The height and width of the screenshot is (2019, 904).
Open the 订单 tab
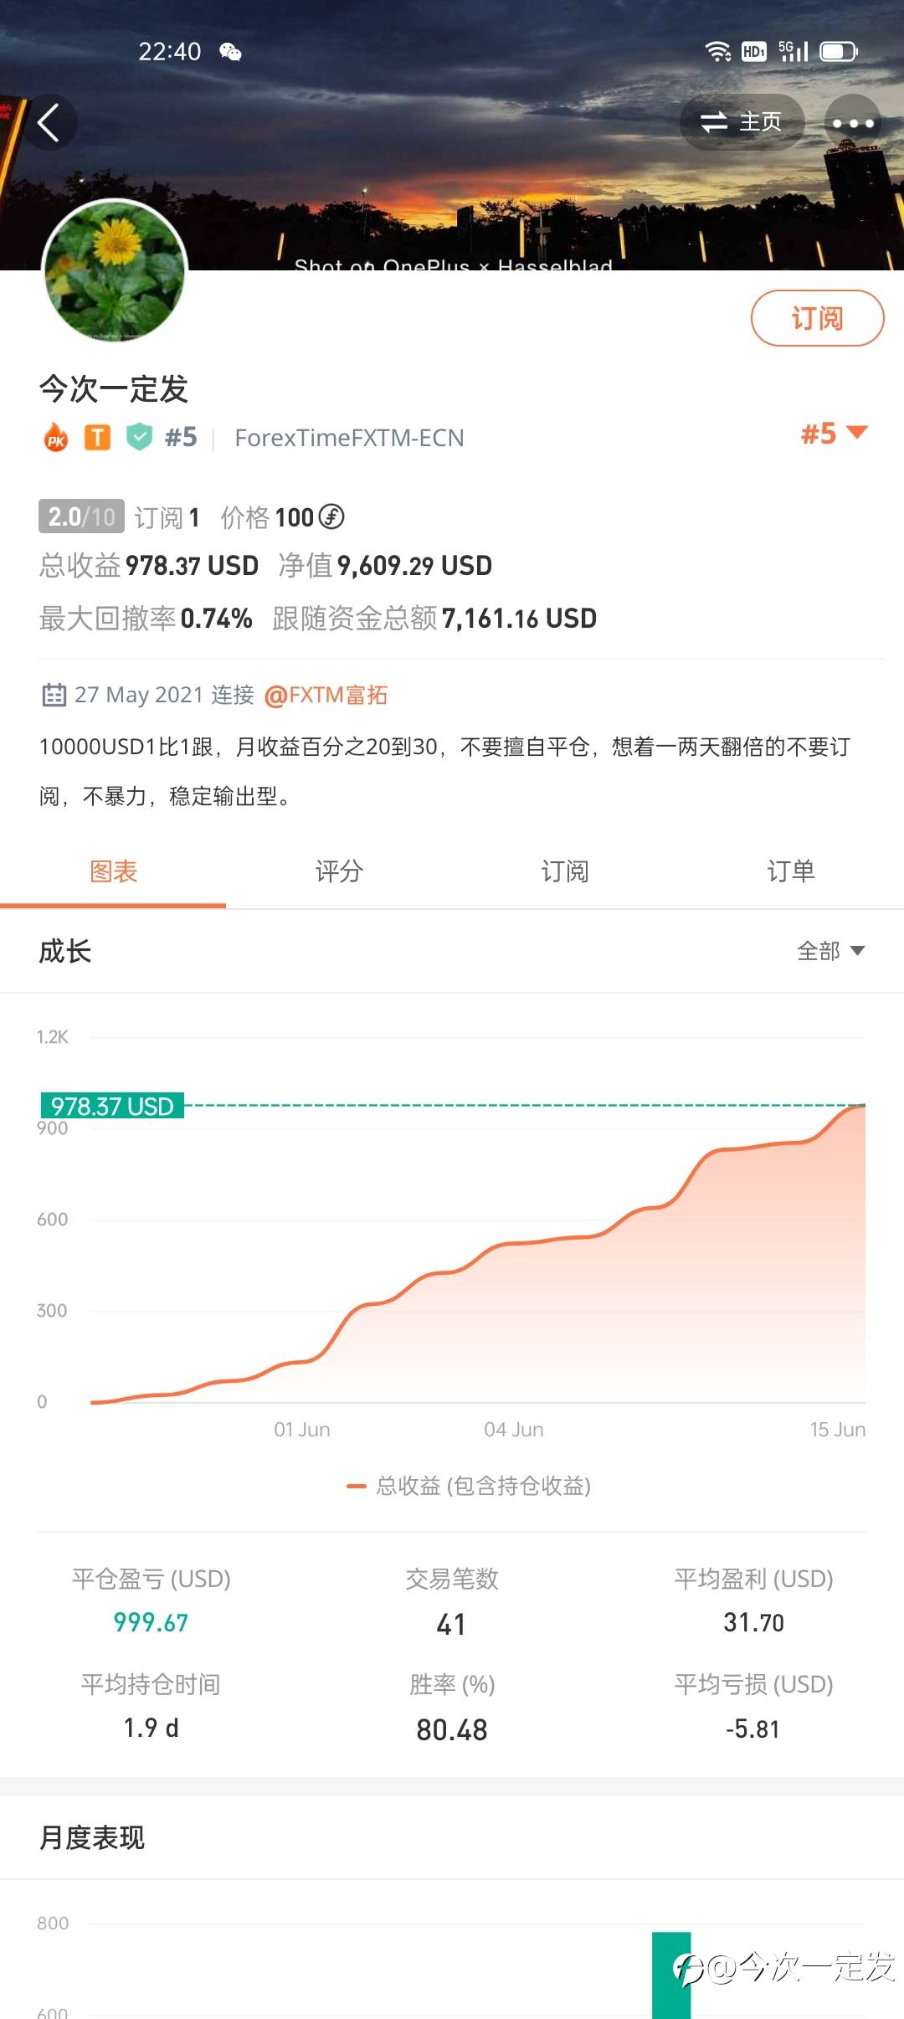point(790,871)
